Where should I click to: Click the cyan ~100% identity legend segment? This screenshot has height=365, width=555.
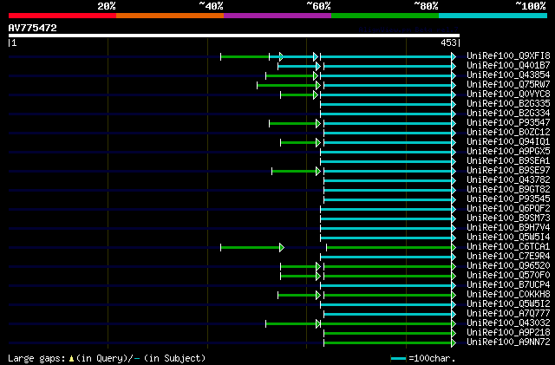[493, 16]
